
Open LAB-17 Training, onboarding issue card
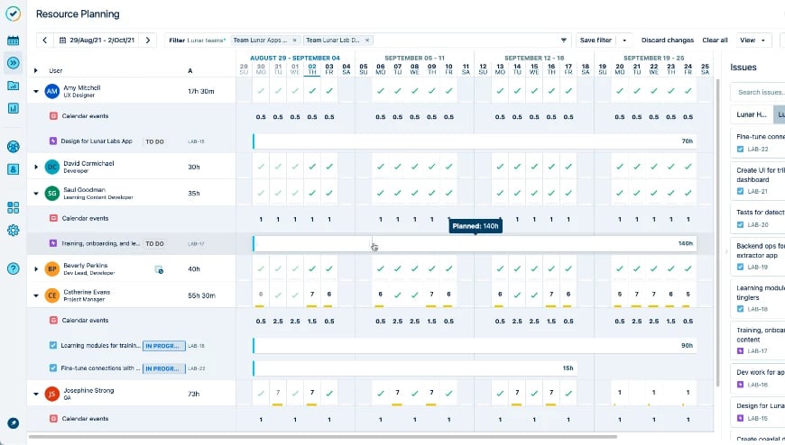(x=758, y=340)
